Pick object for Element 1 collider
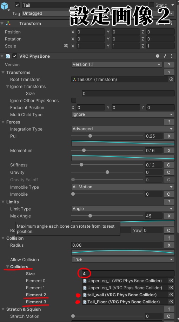Screen dimensions: 179x322 point(171,288)
